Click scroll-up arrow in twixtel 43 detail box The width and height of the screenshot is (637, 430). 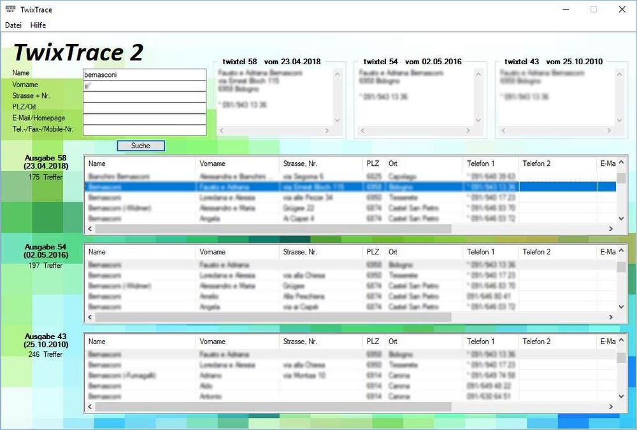[x=619, y=74]
